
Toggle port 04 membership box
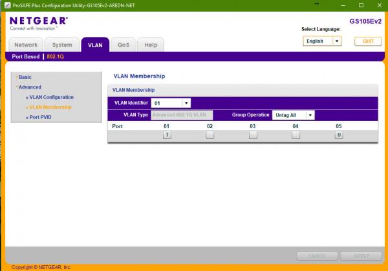point(296,135)
